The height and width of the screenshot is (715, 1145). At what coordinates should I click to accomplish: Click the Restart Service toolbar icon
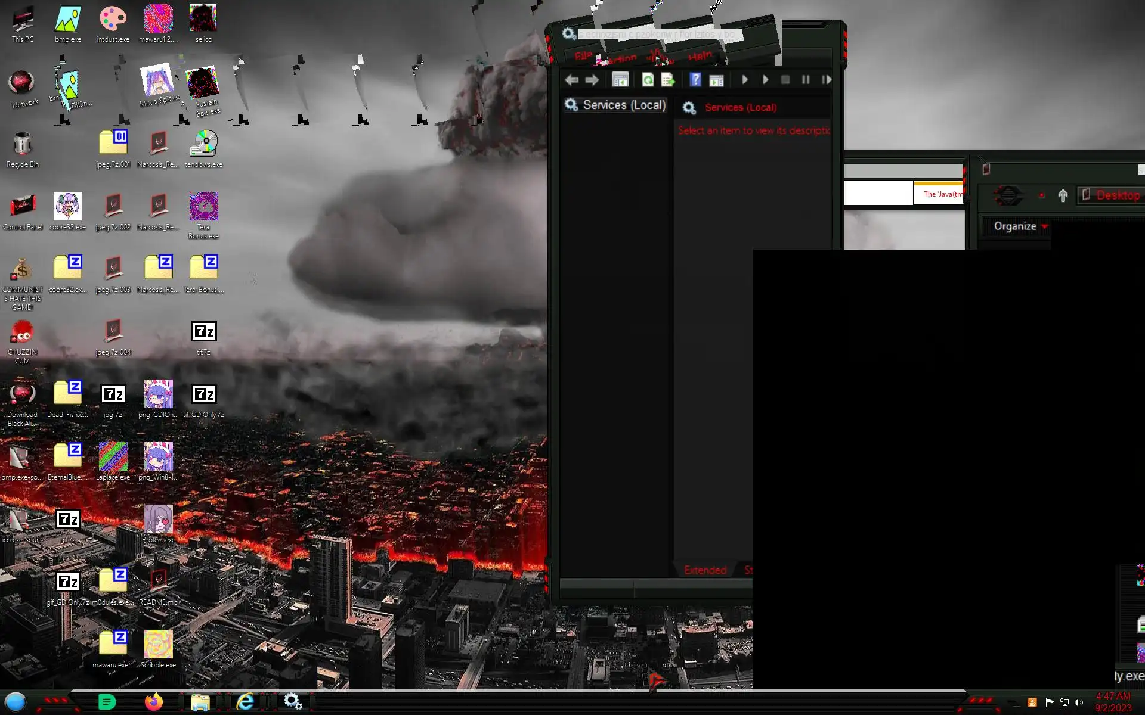point(827,80)
